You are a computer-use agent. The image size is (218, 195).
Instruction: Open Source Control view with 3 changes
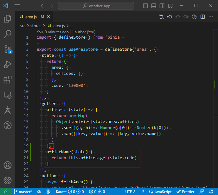(8, 49)
